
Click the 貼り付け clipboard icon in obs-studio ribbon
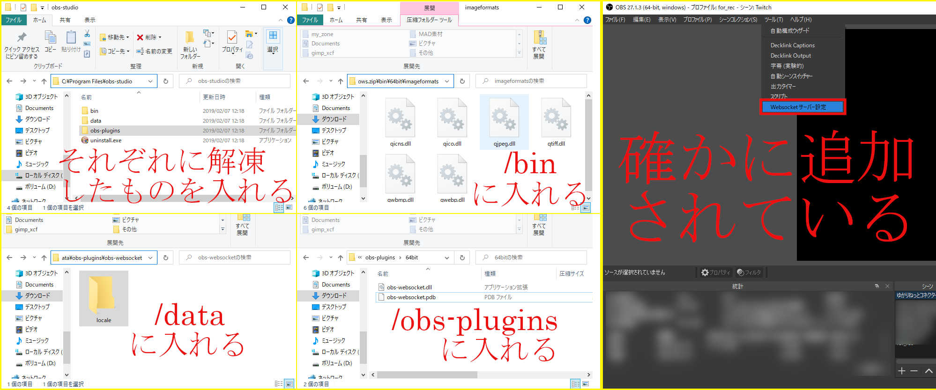pyautogui.click(x=71, y=37)
